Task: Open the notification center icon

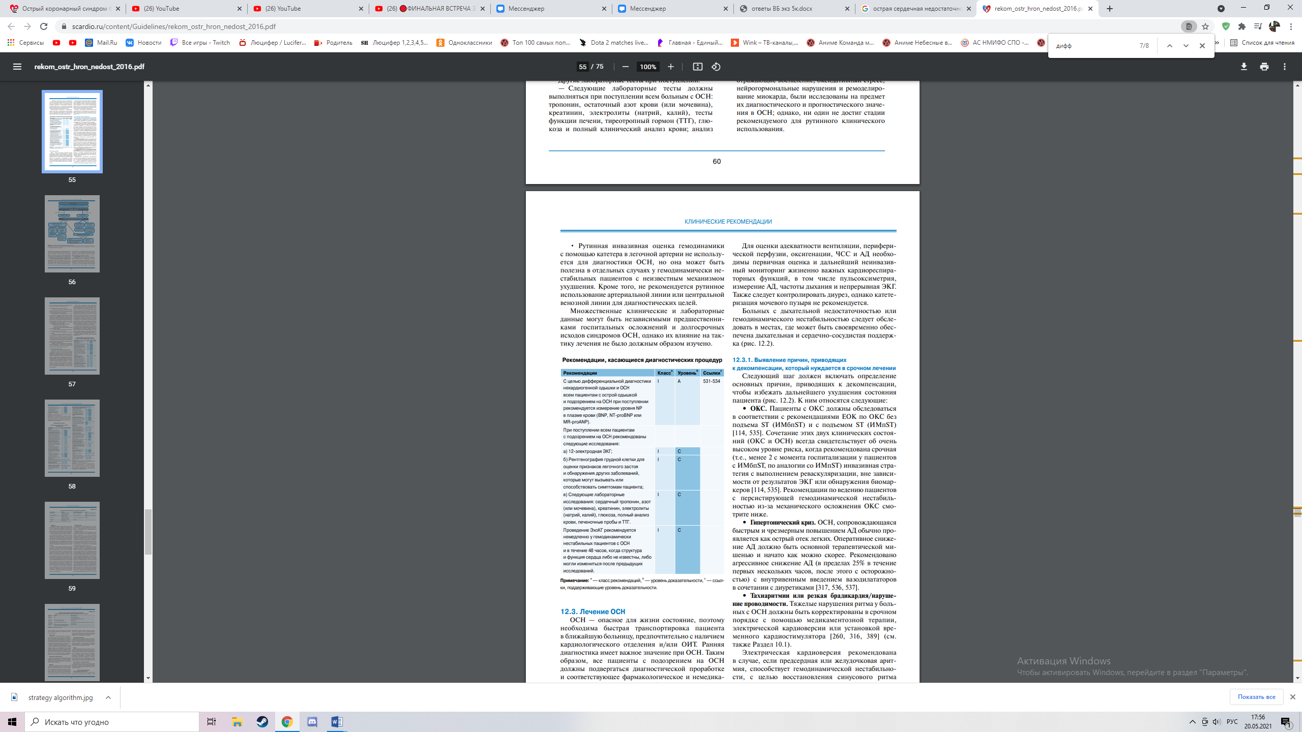Action: click(1286, 722)
